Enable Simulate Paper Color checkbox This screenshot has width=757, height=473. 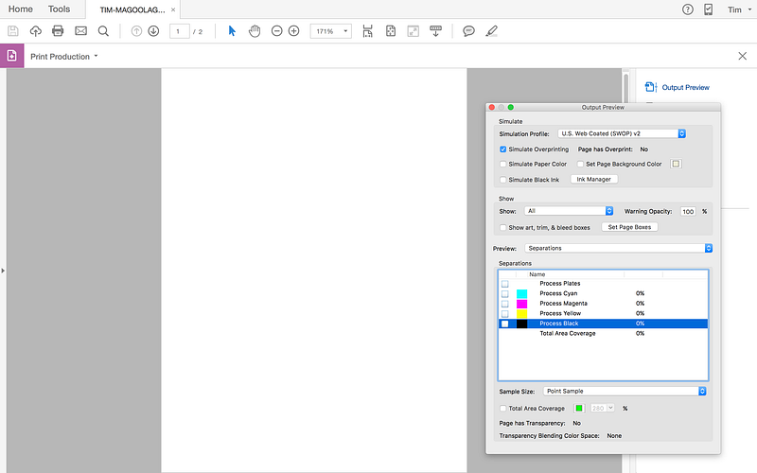503,164
